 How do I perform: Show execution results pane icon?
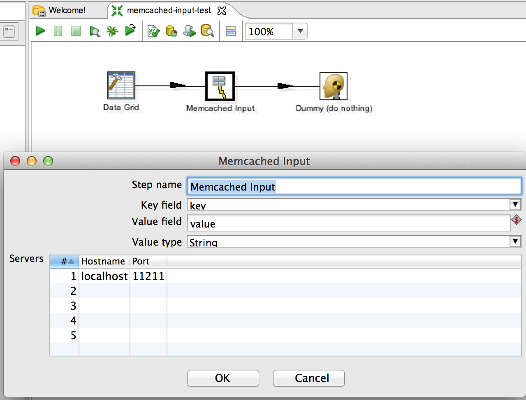point(231,31)
